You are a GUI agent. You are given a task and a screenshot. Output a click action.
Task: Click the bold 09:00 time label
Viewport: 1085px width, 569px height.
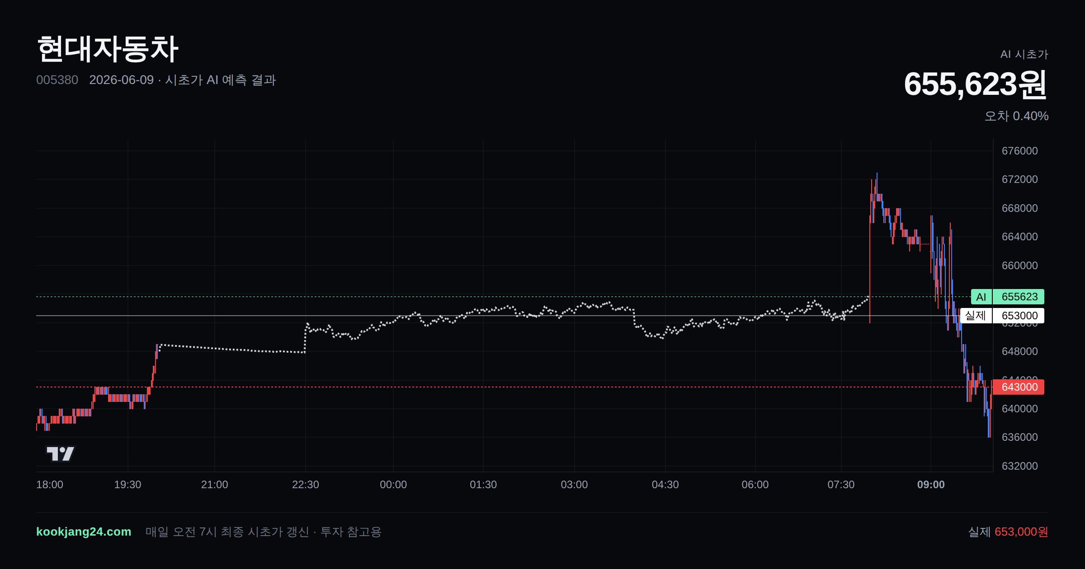point(931,485)
